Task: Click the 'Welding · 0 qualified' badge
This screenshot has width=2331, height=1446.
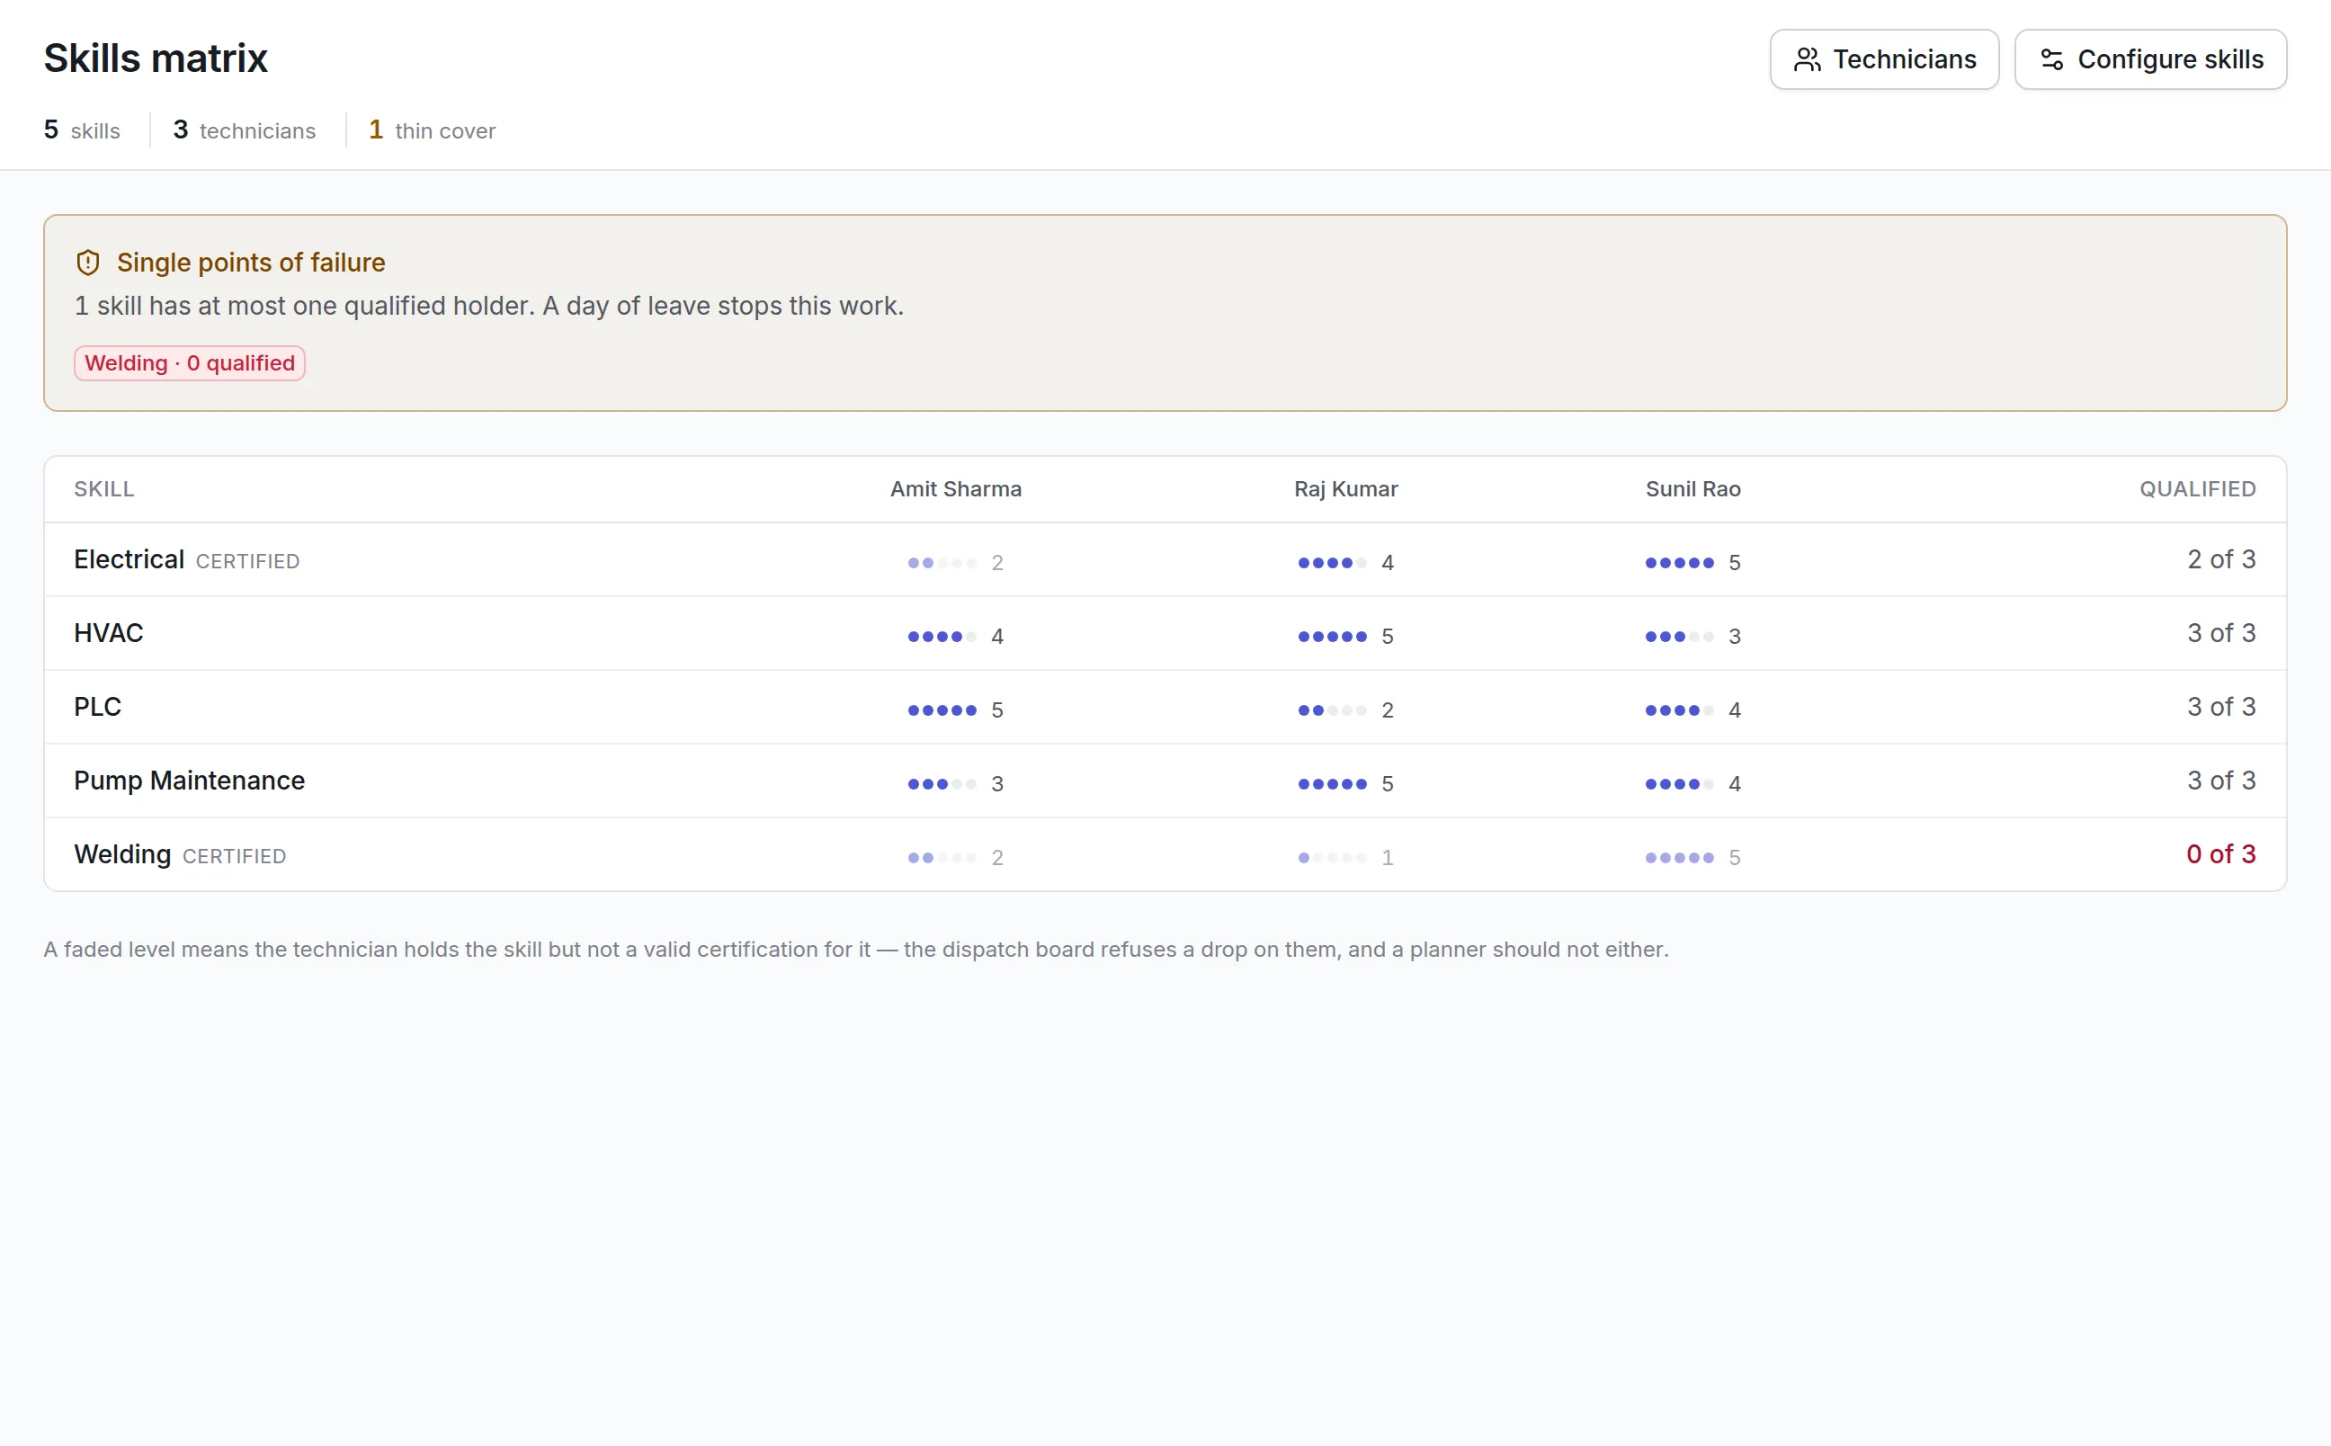Action: (190, 363)
